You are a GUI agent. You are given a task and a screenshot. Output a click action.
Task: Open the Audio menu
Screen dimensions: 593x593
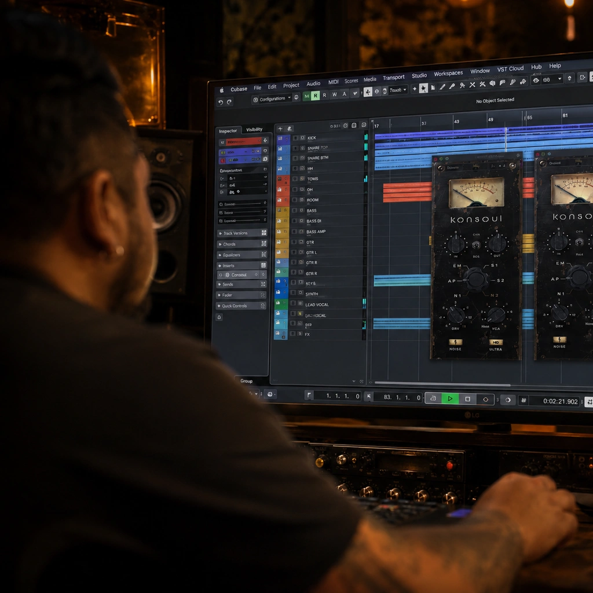[313, 83]
